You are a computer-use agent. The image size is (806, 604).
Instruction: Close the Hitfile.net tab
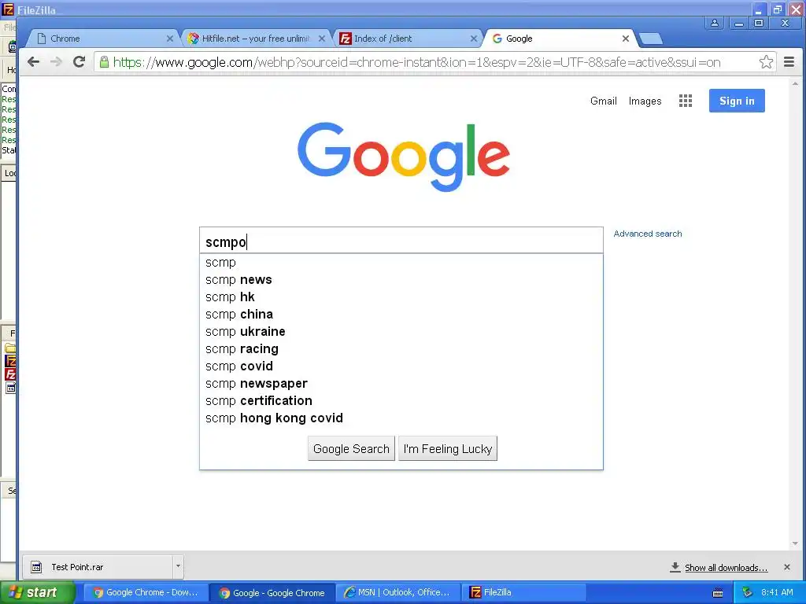322,39
